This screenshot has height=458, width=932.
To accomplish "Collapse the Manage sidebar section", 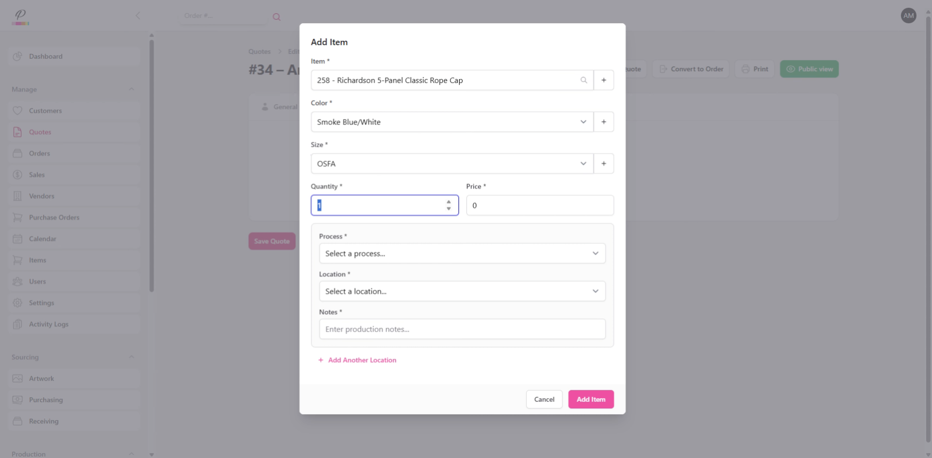I will point(132,89).
